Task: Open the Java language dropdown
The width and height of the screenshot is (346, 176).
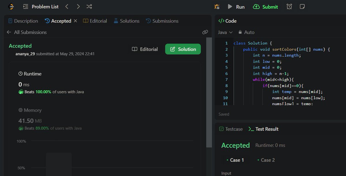Action: 225,32
